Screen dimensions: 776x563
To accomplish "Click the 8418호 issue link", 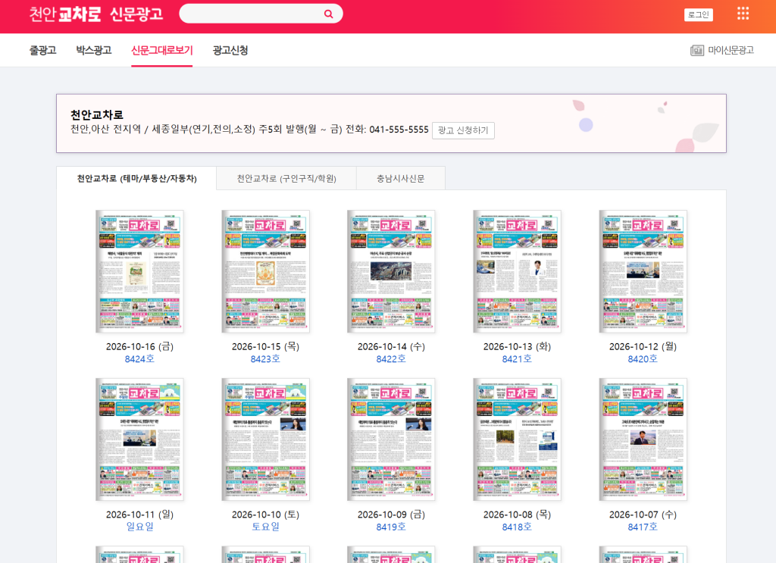I will click(x=517, y=527).
